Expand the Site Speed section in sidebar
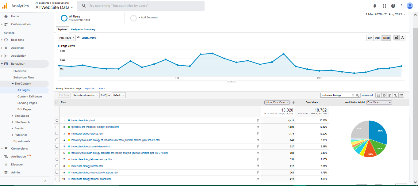418x186 pixels. (x=22, y=116)
